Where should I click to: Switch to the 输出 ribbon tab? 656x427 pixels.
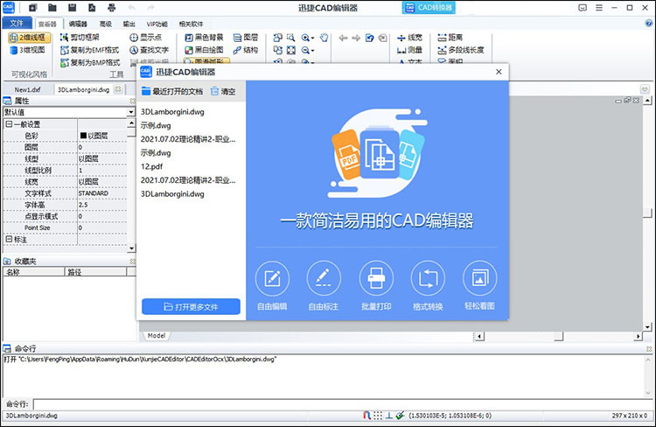point(129,24)
